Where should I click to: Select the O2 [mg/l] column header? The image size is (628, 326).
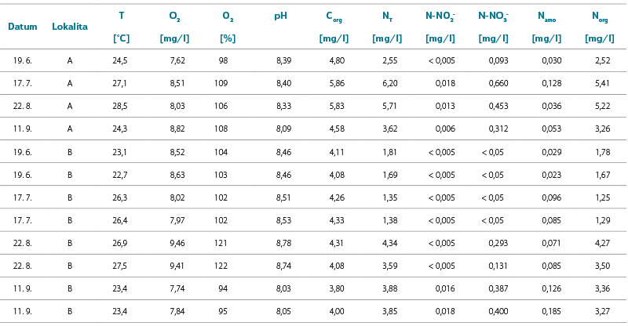click(174, 27)
